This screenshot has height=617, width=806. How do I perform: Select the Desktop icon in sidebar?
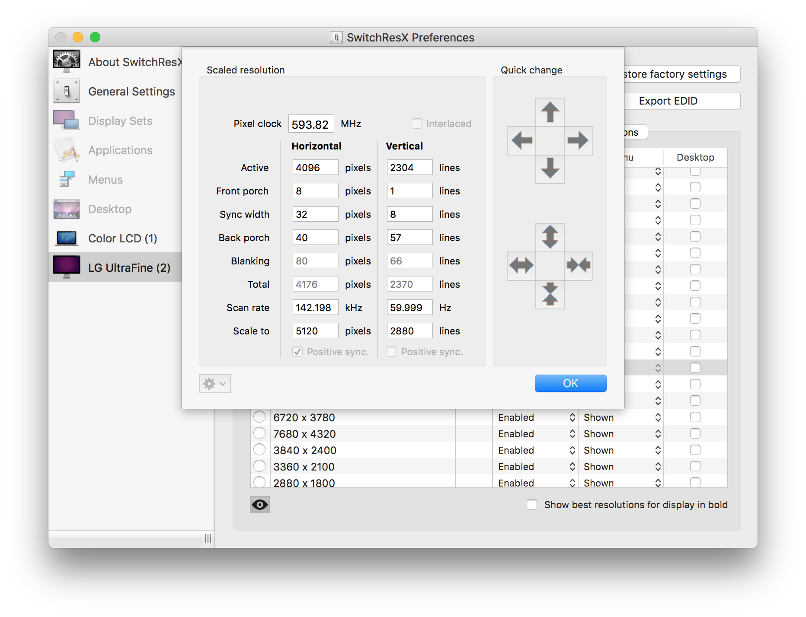click(x=67, y=209)
